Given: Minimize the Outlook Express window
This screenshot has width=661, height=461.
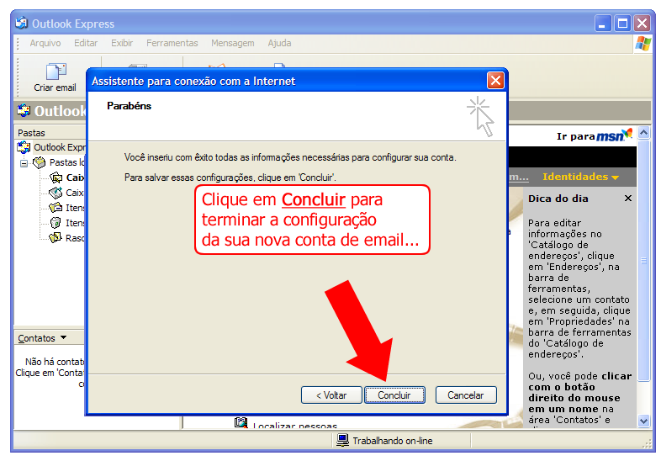Looking at the screenshot, I should [603, 24].
